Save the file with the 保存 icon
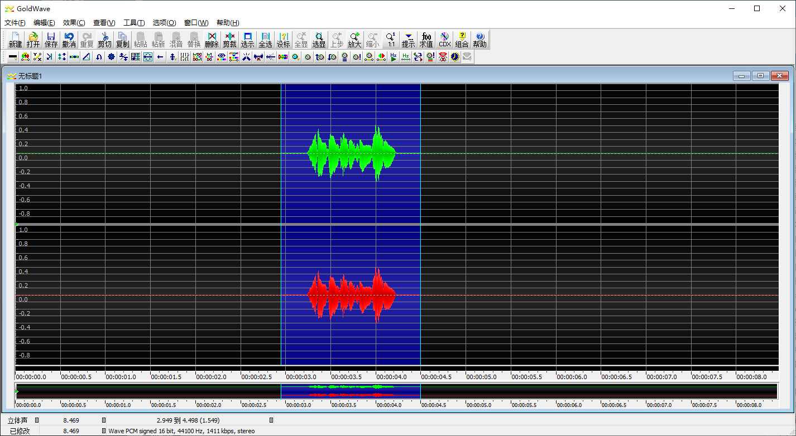Image resolution: width=796 pixels, height=436 pixels. 51,39
